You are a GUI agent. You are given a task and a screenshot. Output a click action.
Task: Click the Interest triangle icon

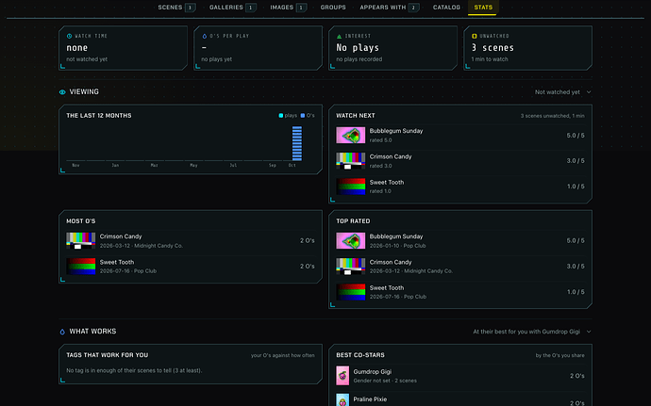point(340,36)
